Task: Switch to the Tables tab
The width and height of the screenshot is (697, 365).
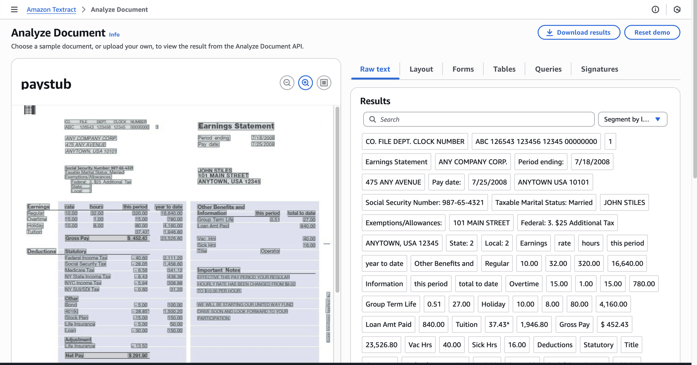Action: click(x=504, y=69)
